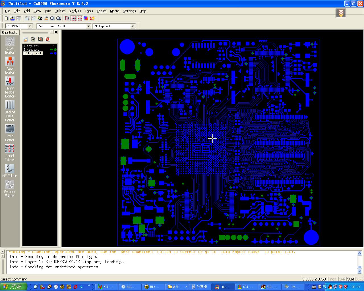Click the Query toolbar icon left of broom

click(40, 18)
